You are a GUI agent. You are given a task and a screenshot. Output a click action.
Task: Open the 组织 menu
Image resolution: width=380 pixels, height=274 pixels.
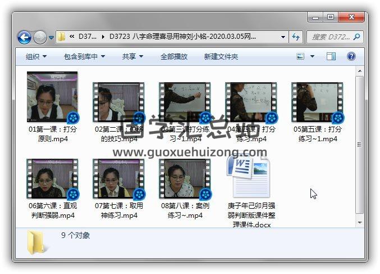(x=36, y=57)
